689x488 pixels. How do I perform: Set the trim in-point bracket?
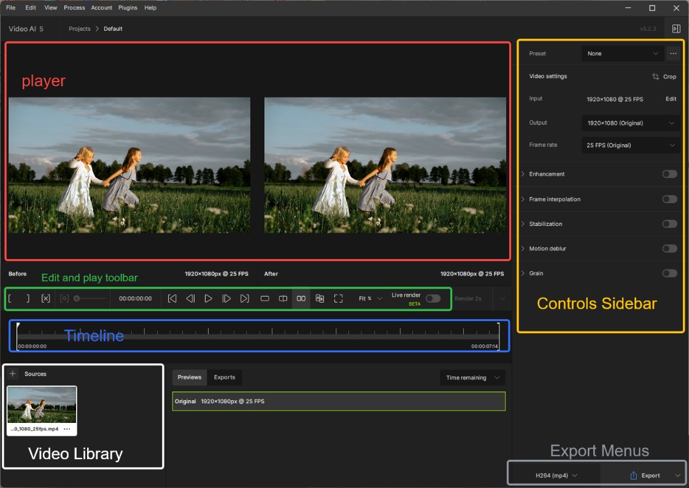[10, 298]
